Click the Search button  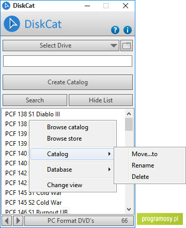point(35,100)
